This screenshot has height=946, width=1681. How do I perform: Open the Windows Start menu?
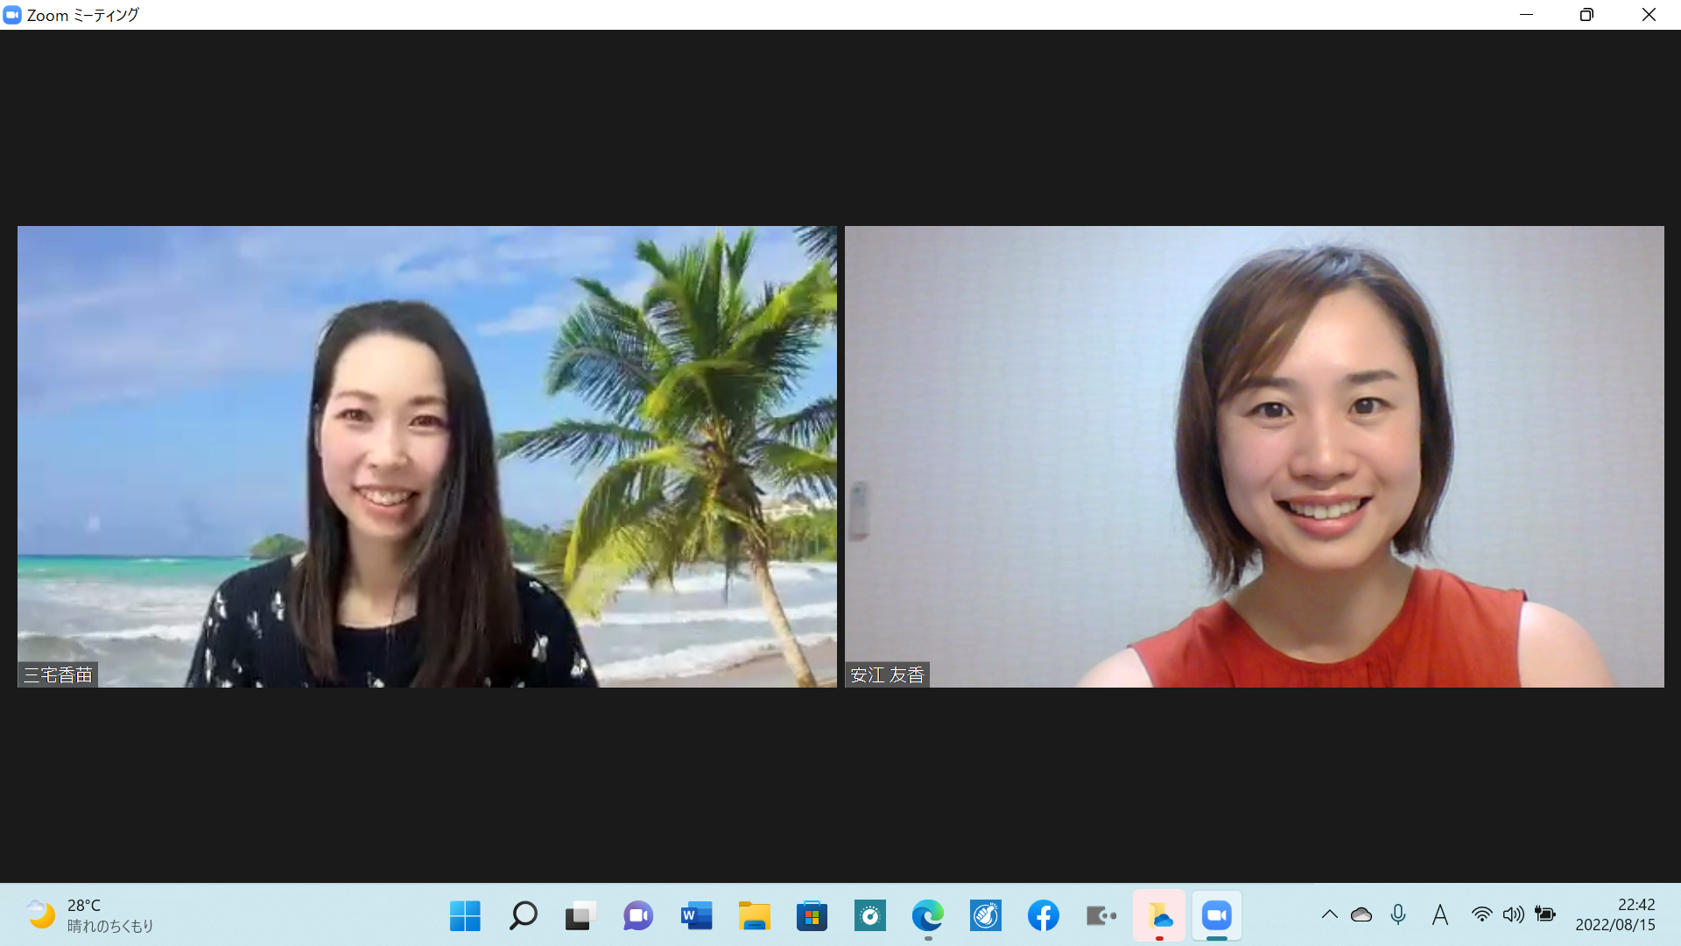click(465, 916)
